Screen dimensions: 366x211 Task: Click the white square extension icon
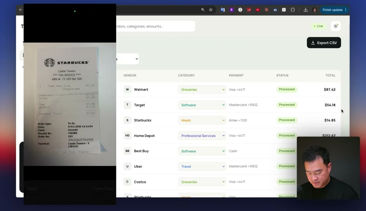[x=284, y=10]
